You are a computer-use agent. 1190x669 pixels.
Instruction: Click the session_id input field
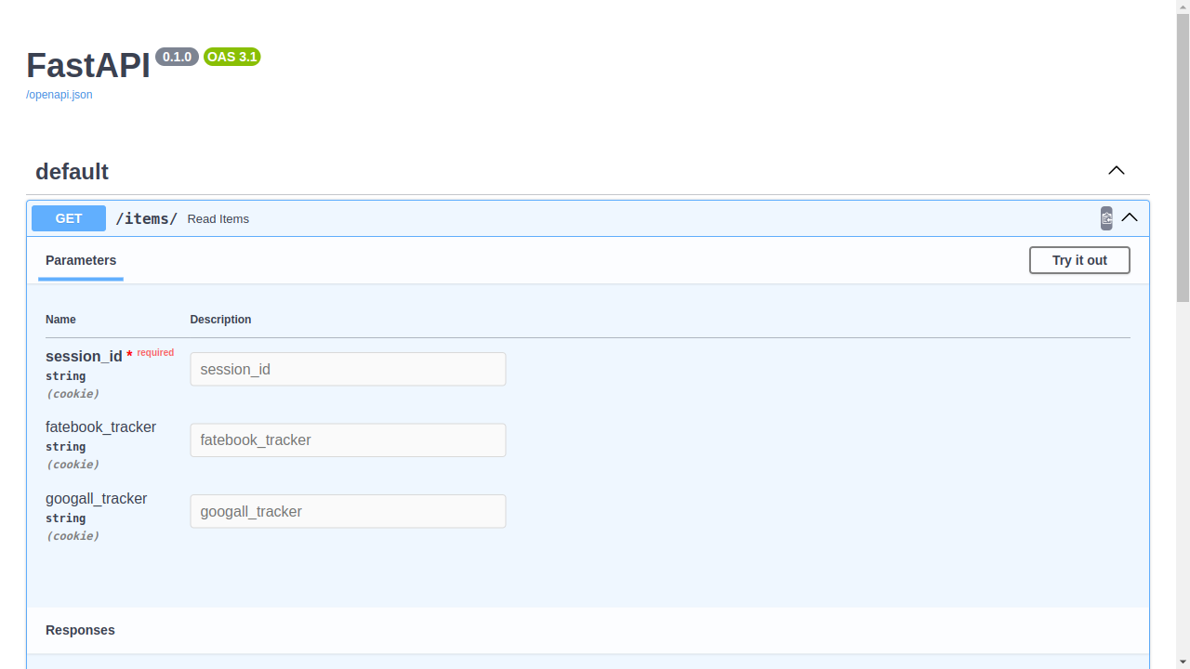point(348,369)
